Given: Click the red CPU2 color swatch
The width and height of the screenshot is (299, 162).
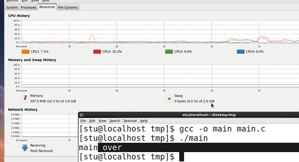Looking at the screenshot, I should point(97,52).
